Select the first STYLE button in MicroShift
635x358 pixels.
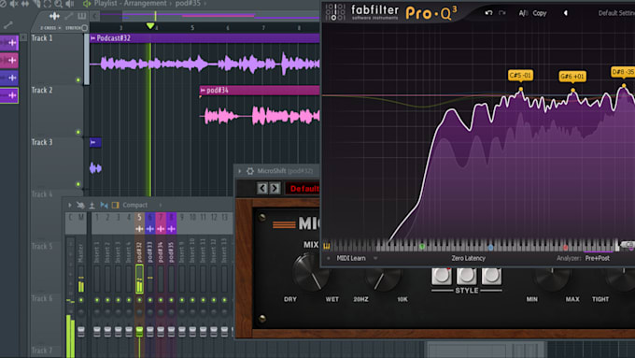click(x=442, y=276)
